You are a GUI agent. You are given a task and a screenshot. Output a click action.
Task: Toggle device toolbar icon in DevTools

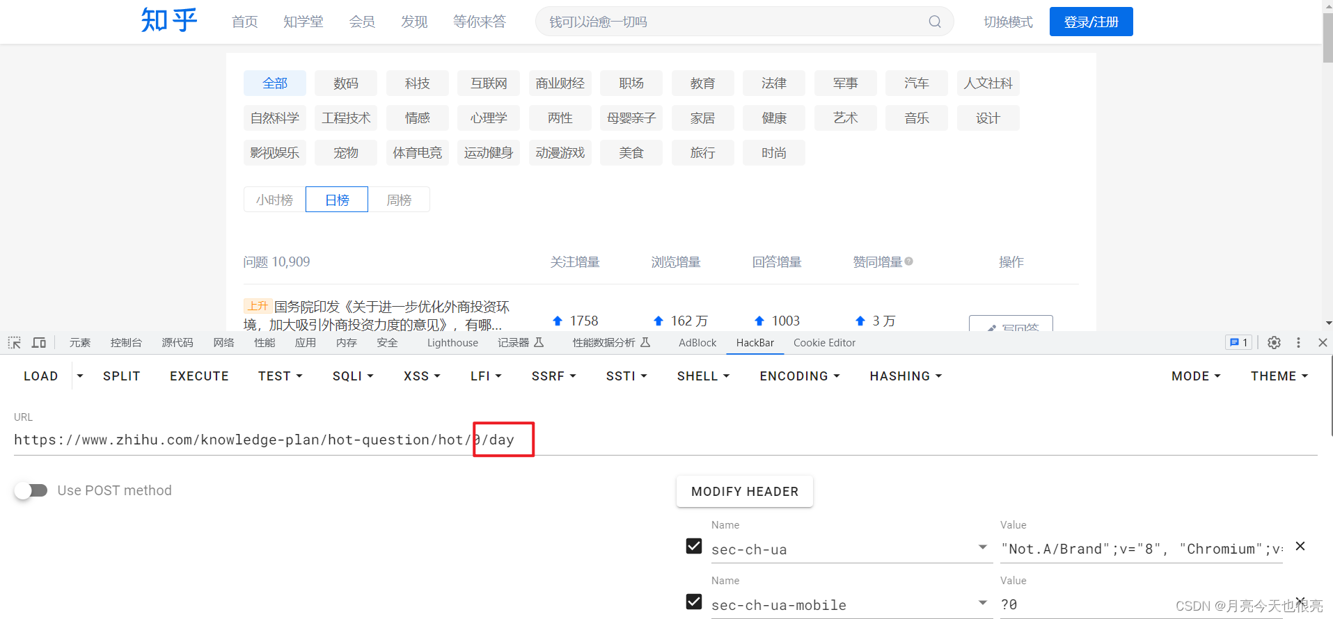39,342
